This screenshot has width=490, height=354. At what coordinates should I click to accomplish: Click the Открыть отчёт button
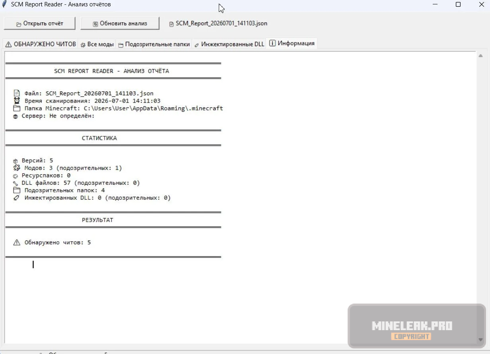[x=39, y=23]
